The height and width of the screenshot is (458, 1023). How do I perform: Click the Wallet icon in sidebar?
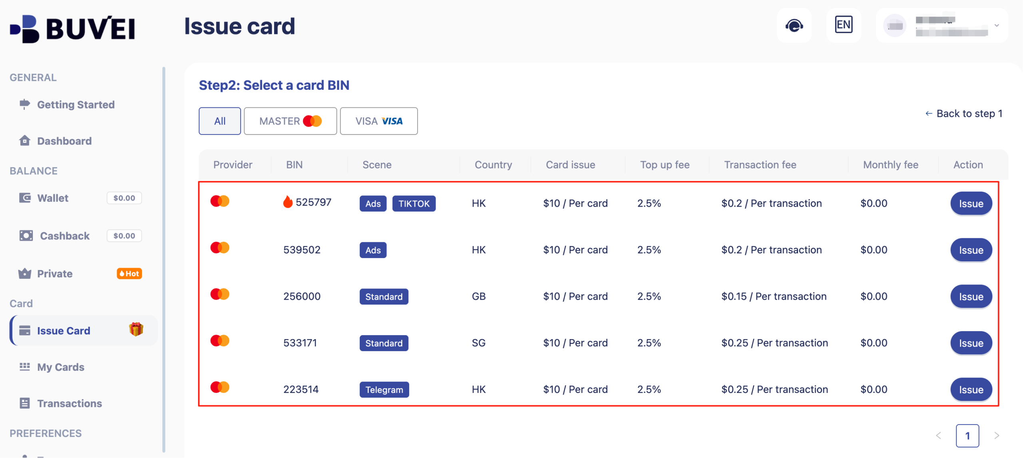pyautogui.click(x=25, y=198)
